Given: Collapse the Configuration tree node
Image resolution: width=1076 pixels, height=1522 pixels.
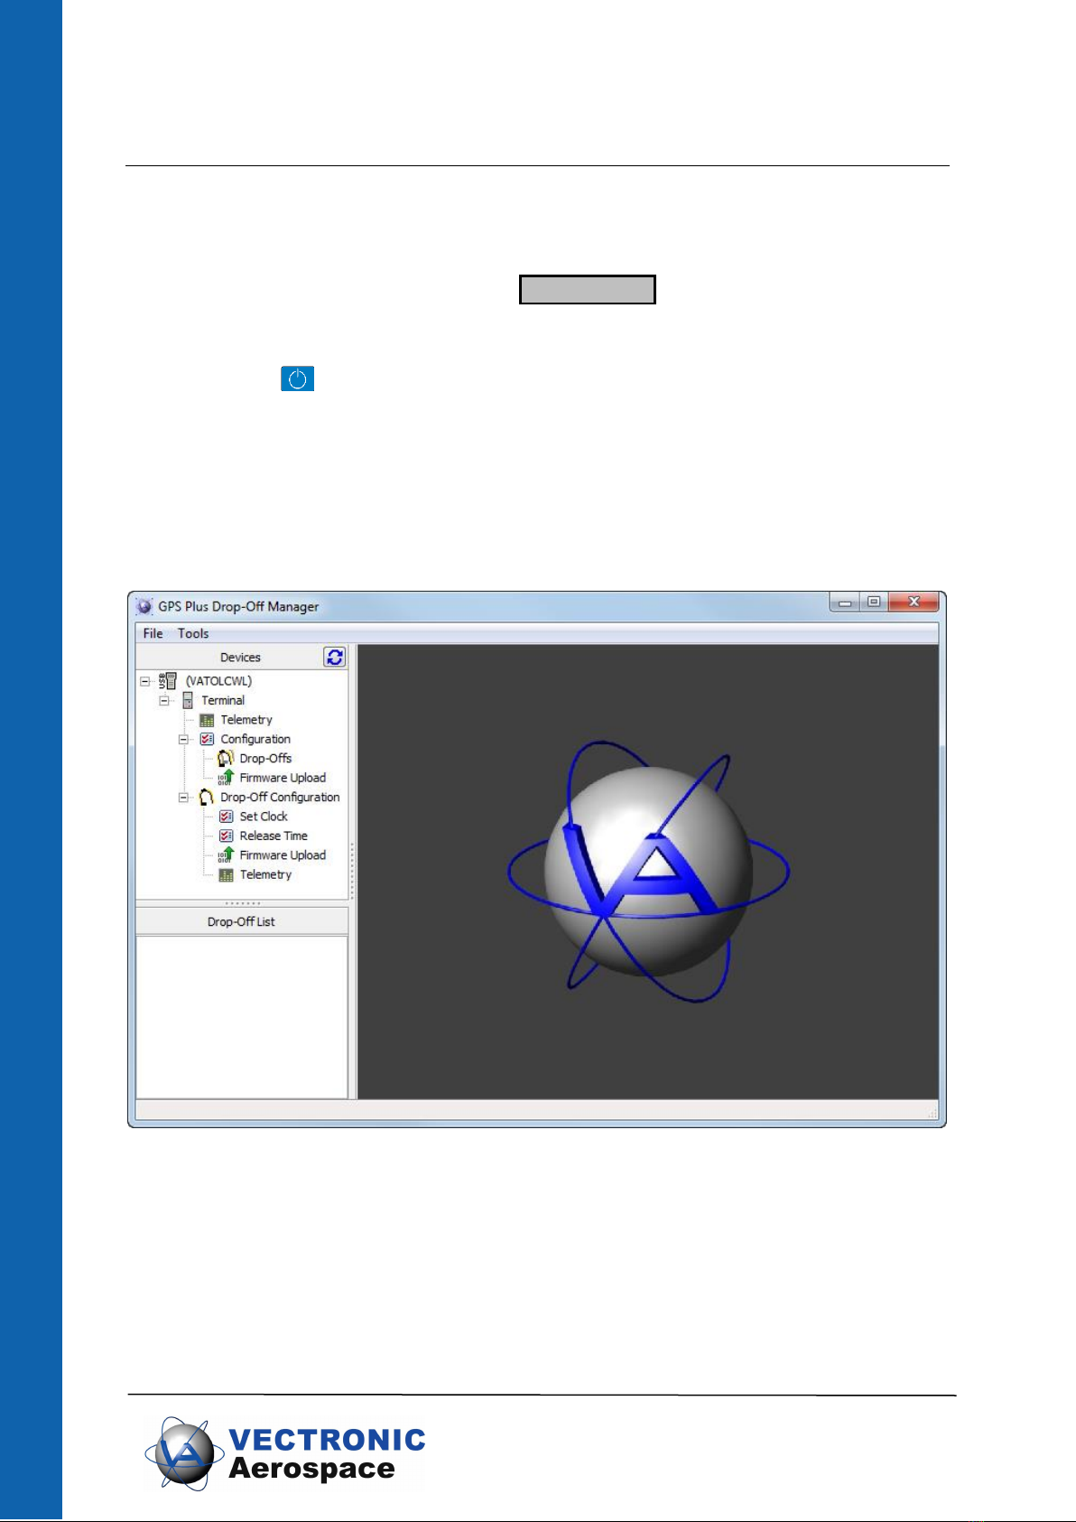Looking at the screenshot, I should coord(183,739).
